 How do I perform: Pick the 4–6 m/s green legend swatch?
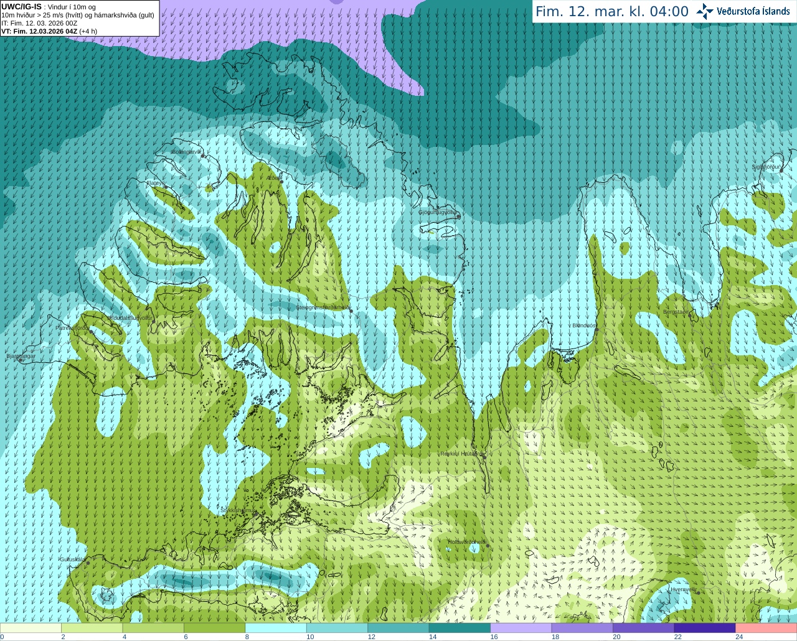[153, 628]
